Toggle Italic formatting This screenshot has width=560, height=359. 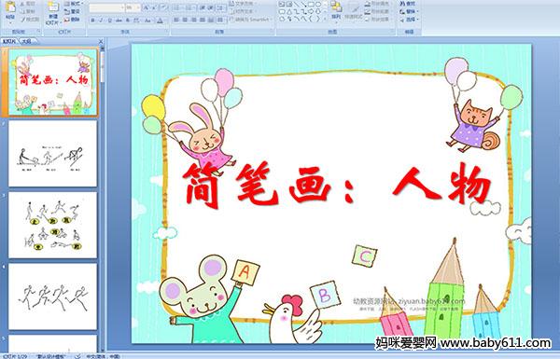click(101, 21)
